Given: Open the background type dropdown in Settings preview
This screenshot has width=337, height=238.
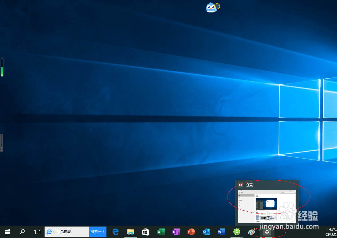Looking at the screenshot, I should (x=263, y=213).
